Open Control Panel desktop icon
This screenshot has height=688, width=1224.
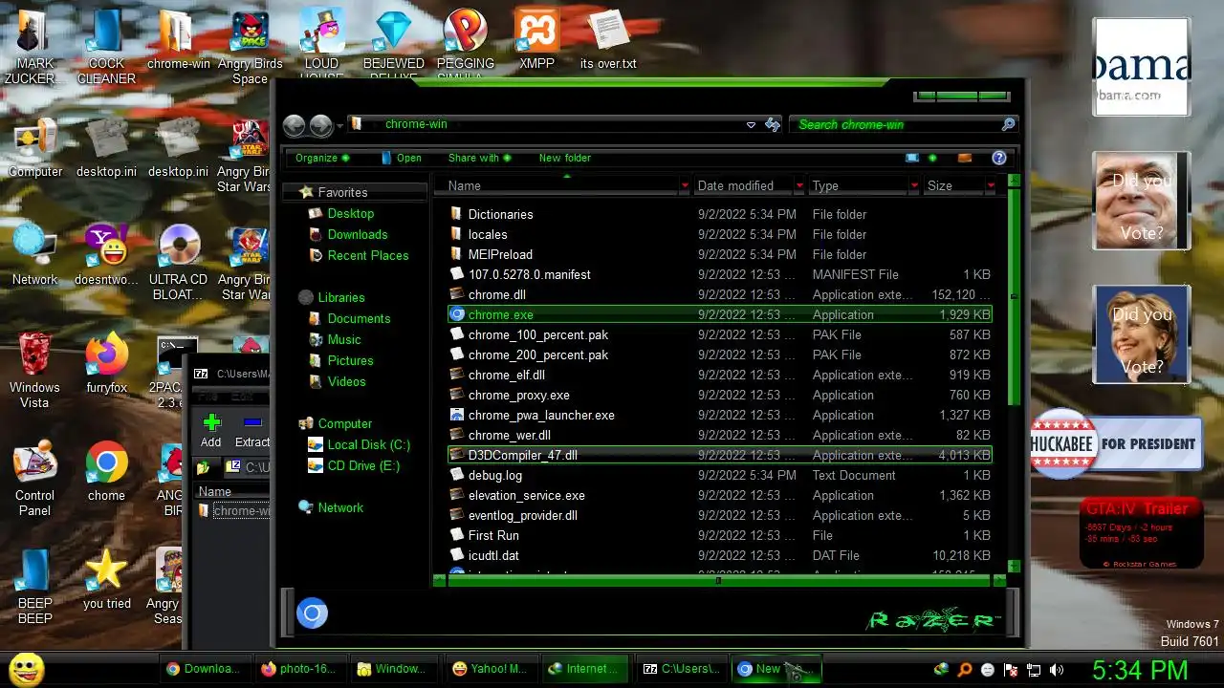coord(34,462)
